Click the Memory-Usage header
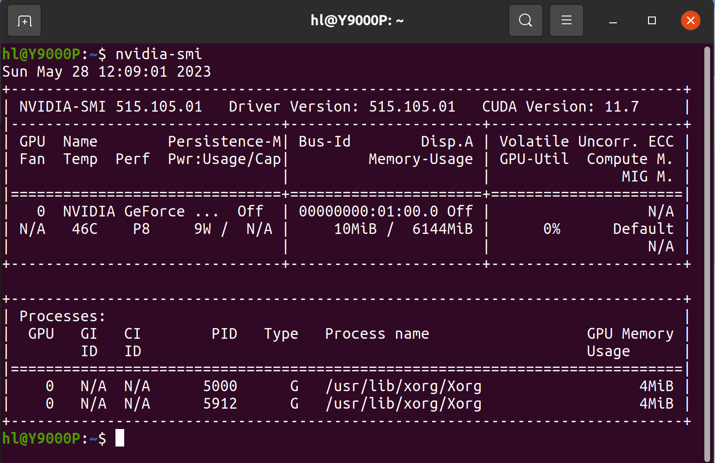The height and width of the screenshot is (463, 715). (421, 159)
